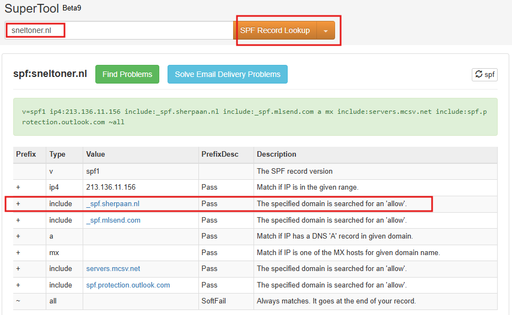Image resolution: width=512 pixels, height=315 pixels.
Task: Open the _spf.mlsend.com include link
Action: tap(114, 220)
